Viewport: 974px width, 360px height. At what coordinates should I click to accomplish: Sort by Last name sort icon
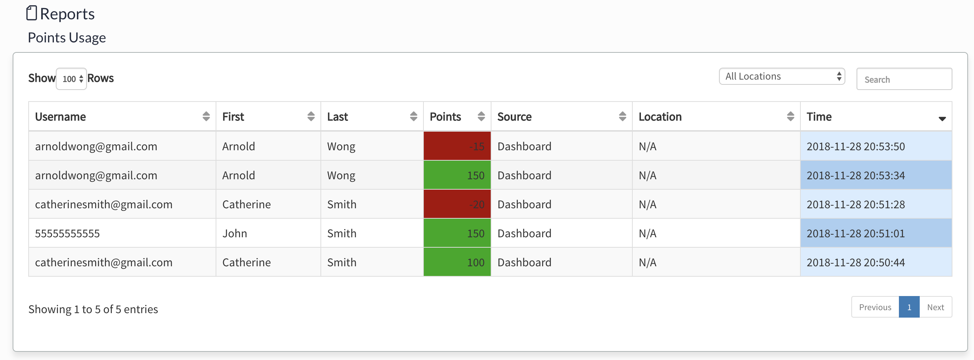click(x=413, y=116)
